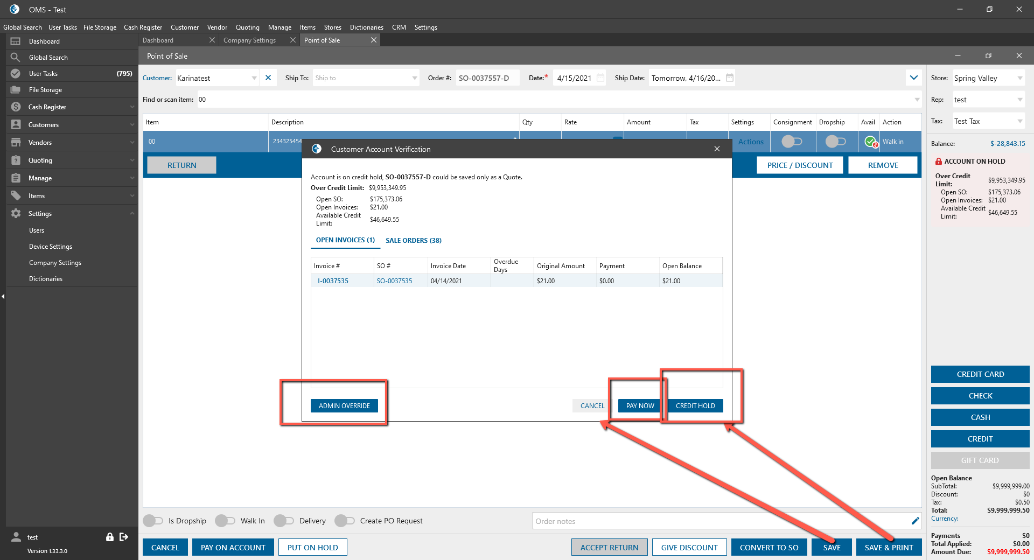Click the Global Search magnifier icon

click(x=16, y=58)
